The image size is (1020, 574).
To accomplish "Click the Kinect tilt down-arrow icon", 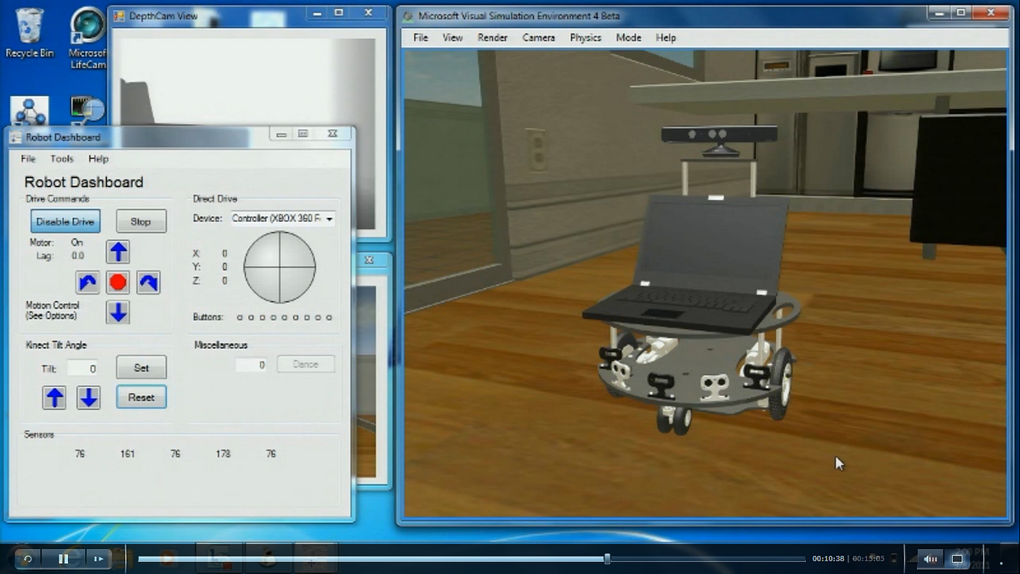I will click(x=88, y=396).
